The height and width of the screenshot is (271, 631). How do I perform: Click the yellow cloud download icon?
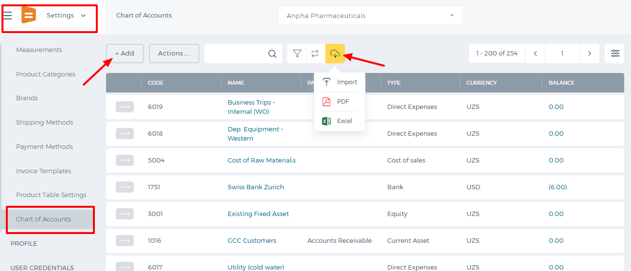click(x=335, y=54)
